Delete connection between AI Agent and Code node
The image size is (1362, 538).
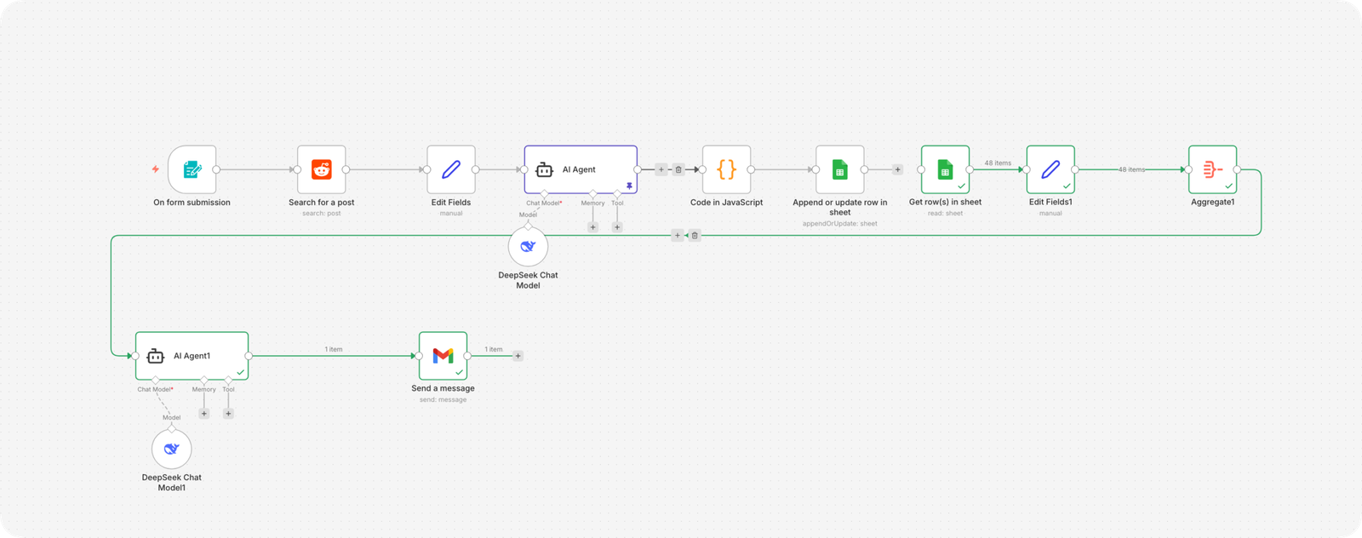(x=678, y=169)
